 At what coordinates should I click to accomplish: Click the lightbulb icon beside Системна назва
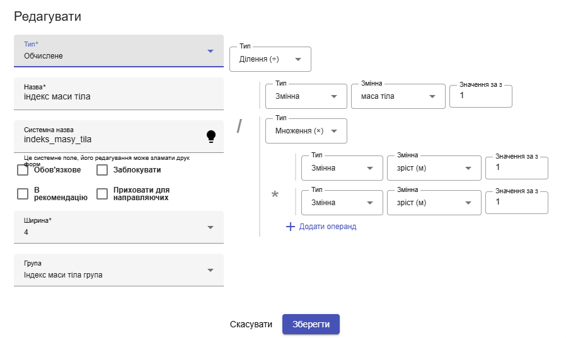pyautogui.click(x=211, y=136)
